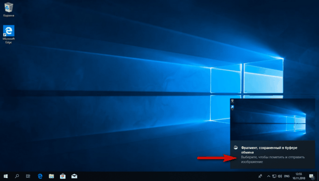Expand hidden system tray icons chevron
The width and height of the screenshot is (319, 181).
(268, 177)
